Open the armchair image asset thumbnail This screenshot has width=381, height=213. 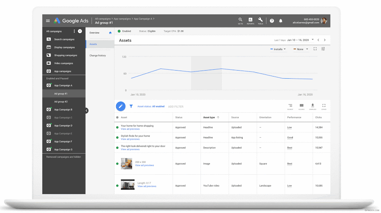(x=126, y=164)
